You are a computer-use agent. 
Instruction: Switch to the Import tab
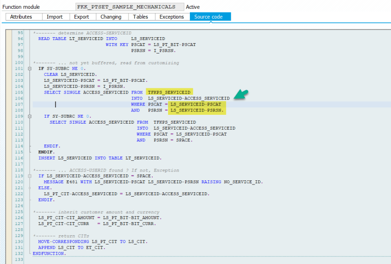coord(54,17)
